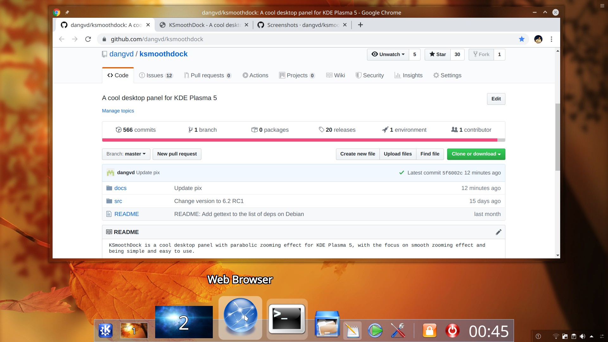This screenshot has height=342, width=608.
Task: Switch to virtual desktop 1 thumbnail
Action: pyautogui.click(x=134, y=331)
